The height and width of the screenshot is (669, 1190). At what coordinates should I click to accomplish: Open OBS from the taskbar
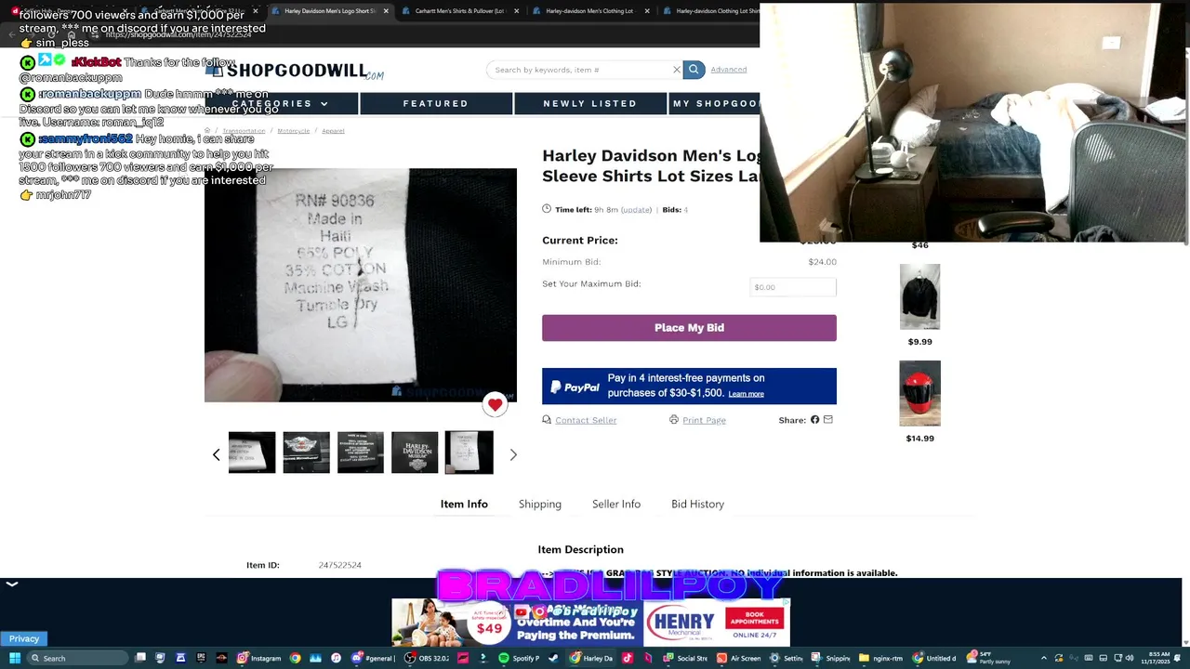pos(427,658)
